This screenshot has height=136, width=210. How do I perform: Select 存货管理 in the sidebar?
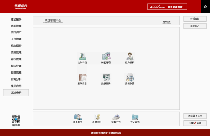click(16, 59)
